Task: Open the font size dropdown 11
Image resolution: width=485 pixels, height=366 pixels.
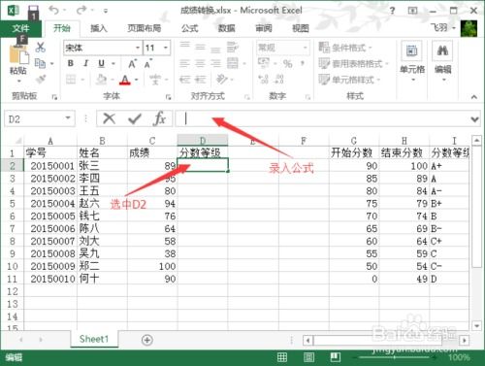Action: pos(166,48)
